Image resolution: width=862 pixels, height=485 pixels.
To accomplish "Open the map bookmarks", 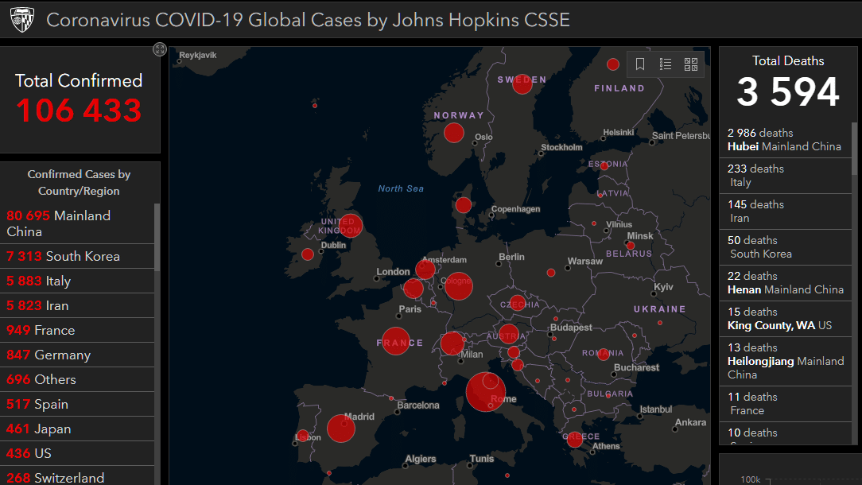I will pyautogui.click(x=640, y=64).
